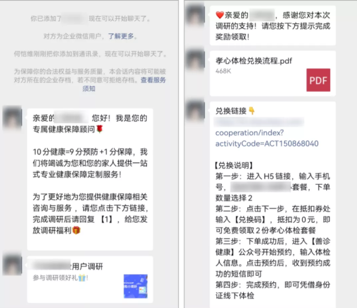
Task: Open the 查看服务须知 link
Action: pos(124,84)
